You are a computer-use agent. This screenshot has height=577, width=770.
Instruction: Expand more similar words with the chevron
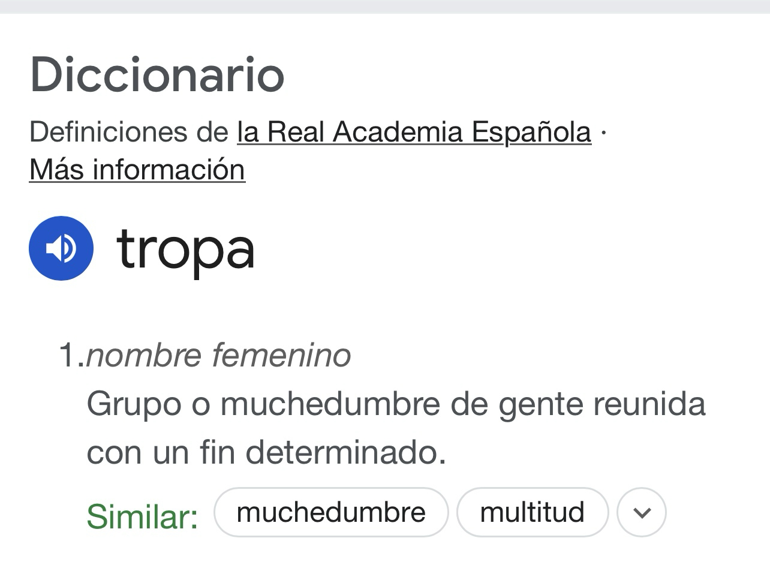tap(642, 512)
